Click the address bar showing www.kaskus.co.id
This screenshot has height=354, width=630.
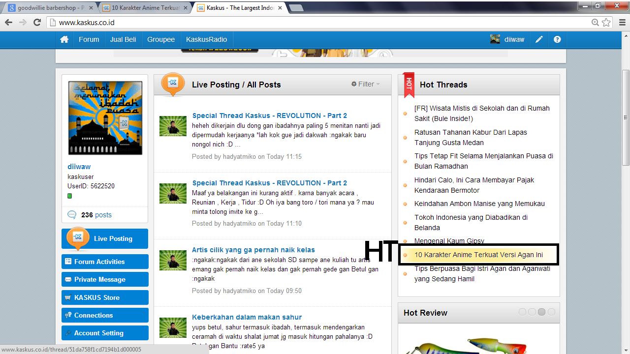(x=320, y=22)
